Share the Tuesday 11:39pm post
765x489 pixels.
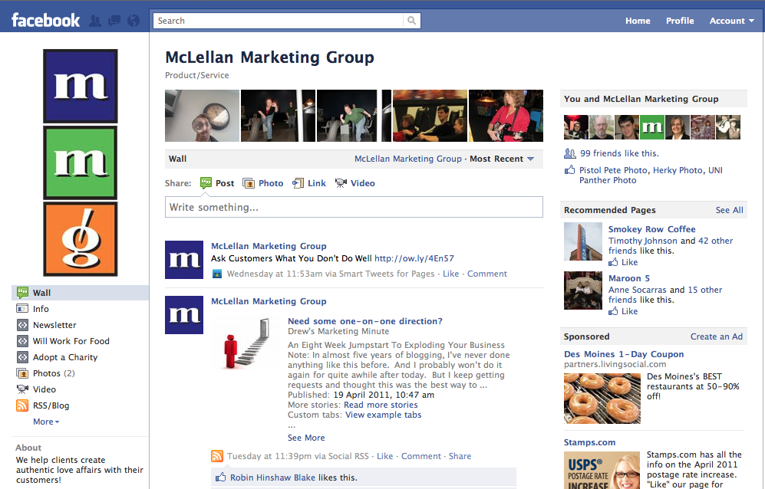(460, 456)
